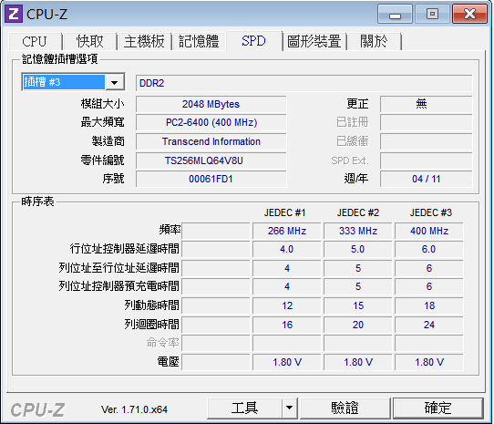The height and width of the screenshot is (424, 494).
Task: Click the CAS latency value 6.0
Action: (429, 249)
